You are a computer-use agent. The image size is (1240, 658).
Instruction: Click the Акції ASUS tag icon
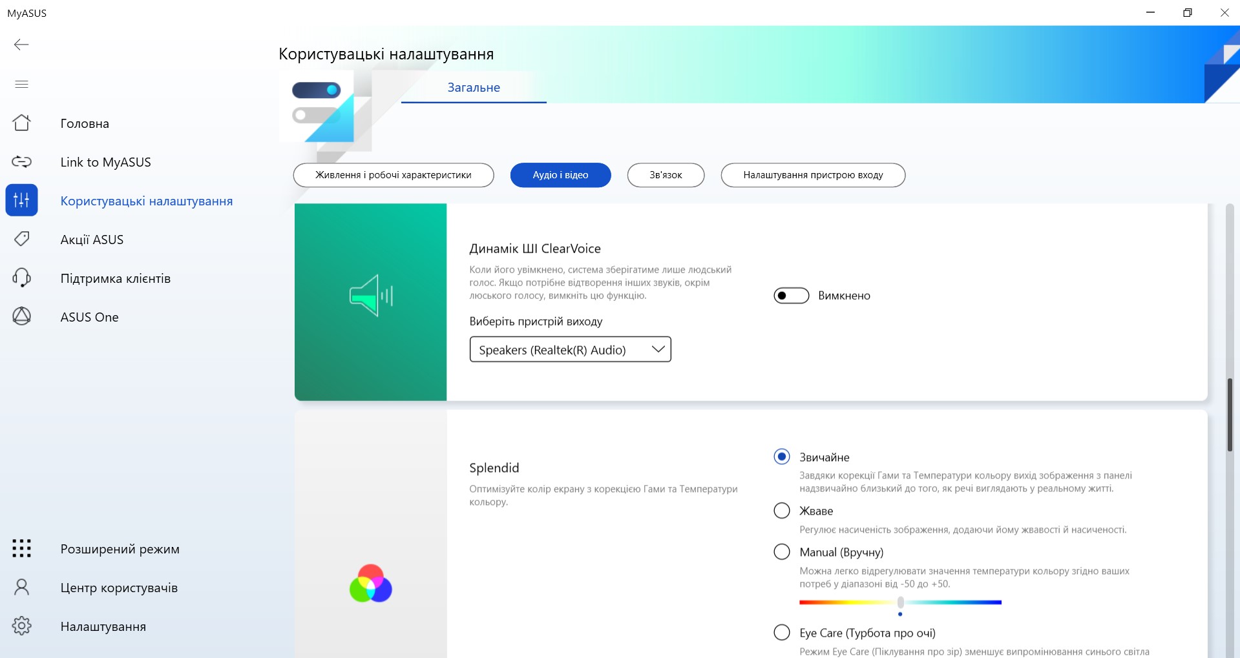point(21,239)
